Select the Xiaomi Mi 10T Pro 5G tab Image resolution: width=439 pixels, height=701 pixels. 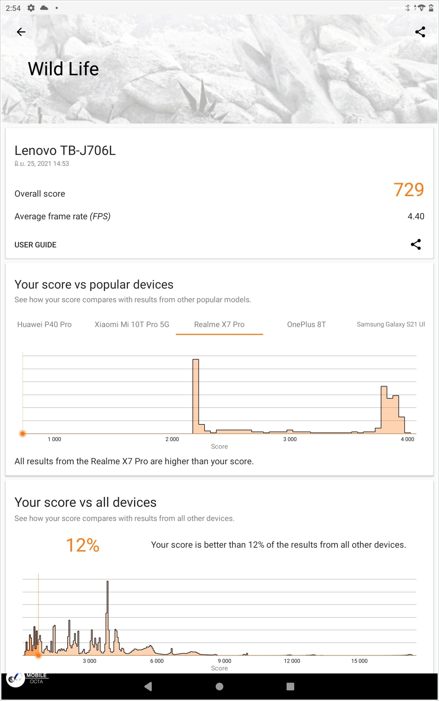pyautogui.click(x=132, y=324)
